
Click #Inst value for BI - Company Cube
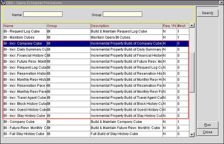tap(183, 122)
